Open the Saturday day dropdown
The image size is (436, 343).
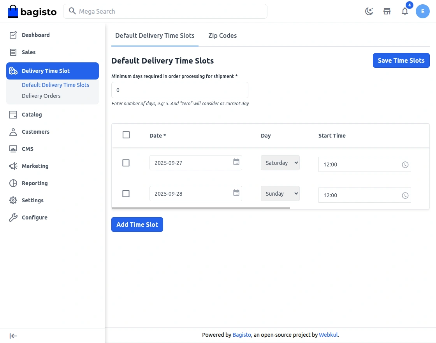point(280,163)
